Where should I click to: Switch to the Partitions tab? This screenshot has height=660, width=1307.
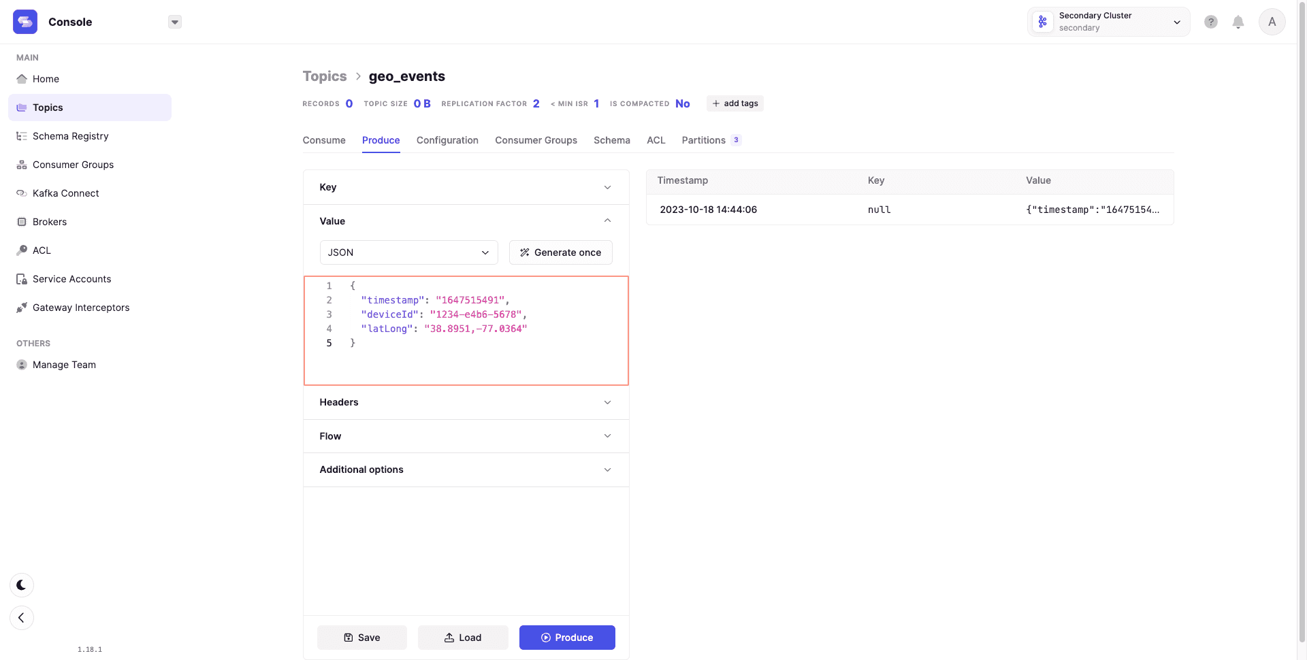pyautogui.click(x=704, y=140)
